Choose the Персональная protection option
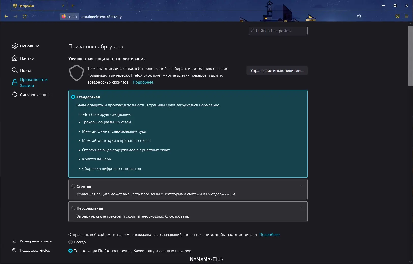The height and width of the screenshot is (264, 413). pos(73,208)
